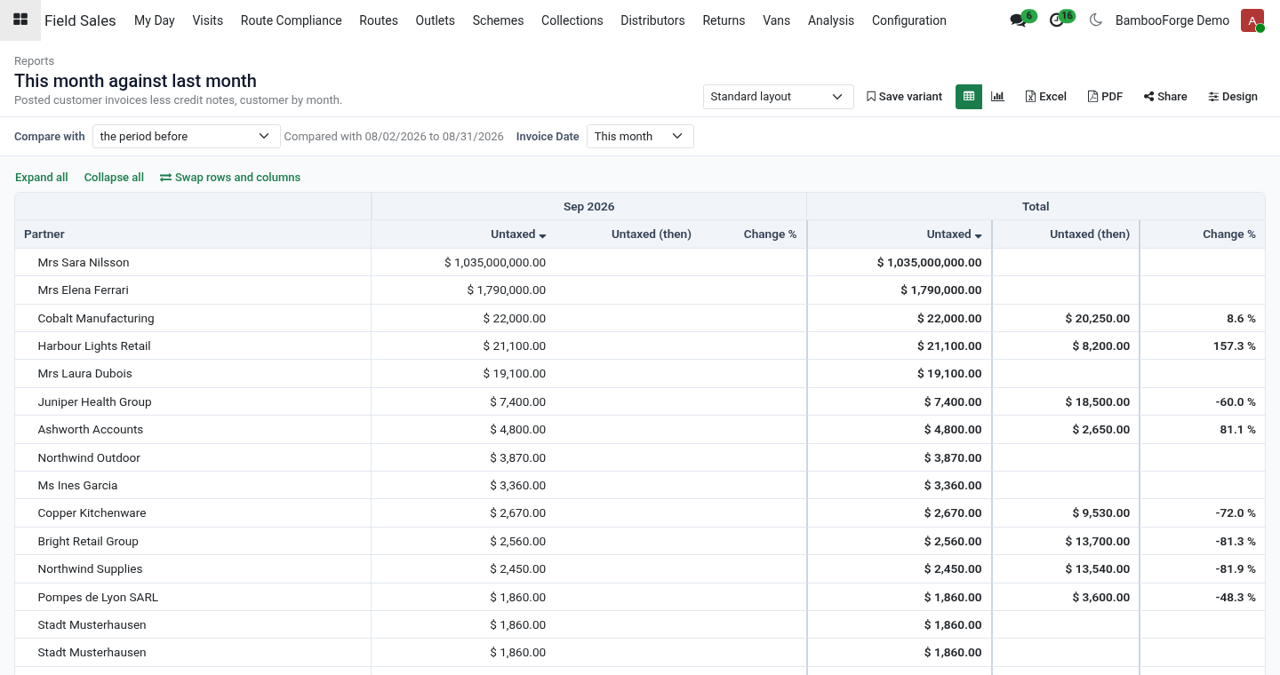The height and width of the screenshot is (675, 1280).
Task: Swap rows and columns
Action: [x=230, y=178]
